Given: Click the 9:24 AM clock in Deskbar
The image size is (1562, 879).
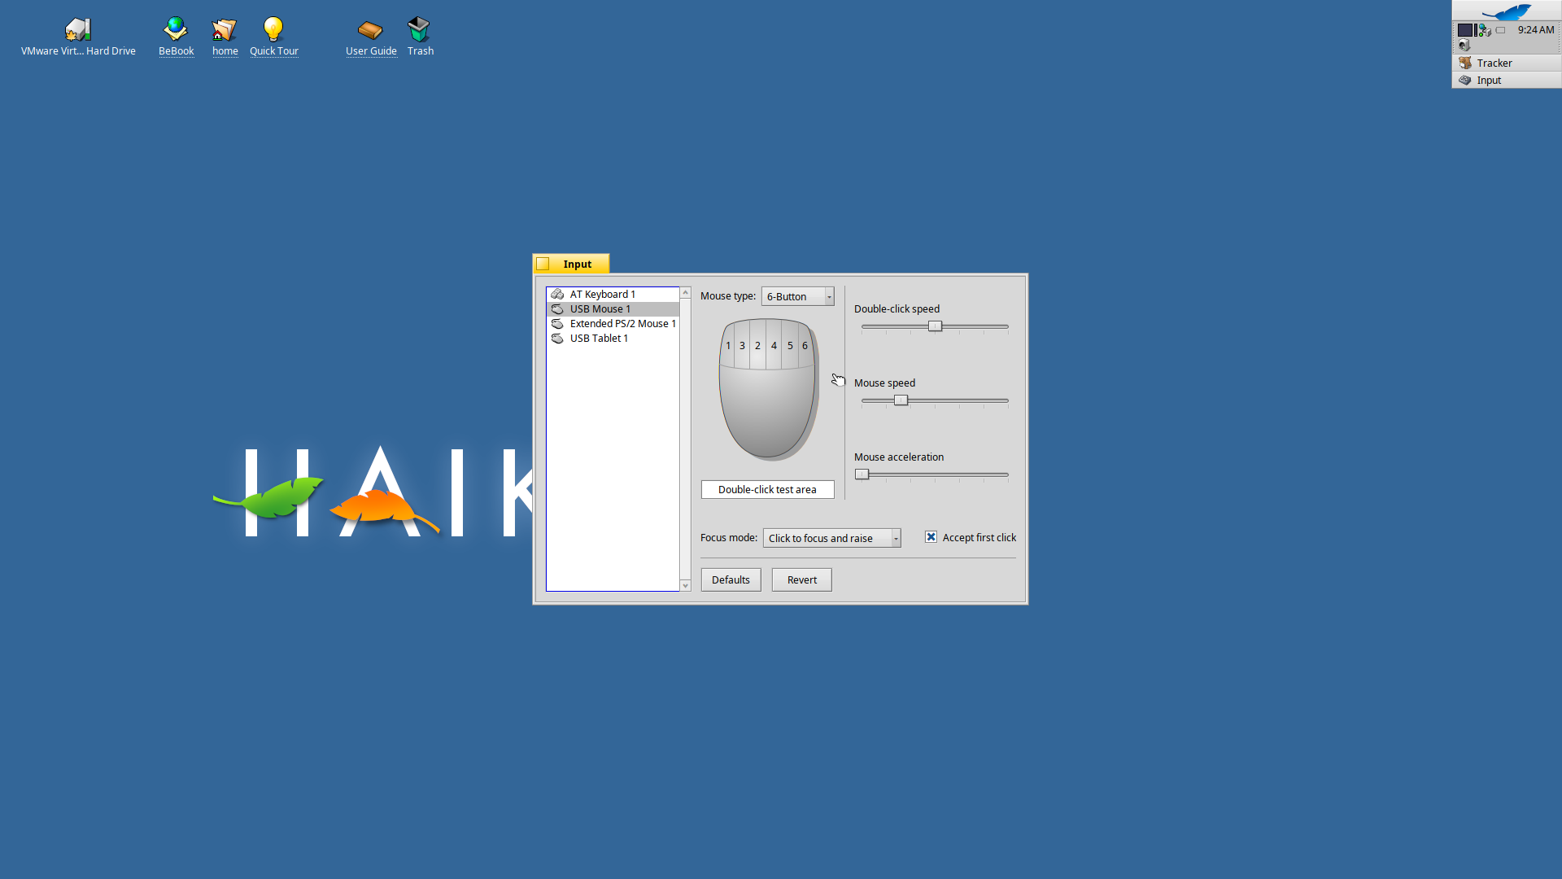Looking at the screenshot, I should [1535, 29].
